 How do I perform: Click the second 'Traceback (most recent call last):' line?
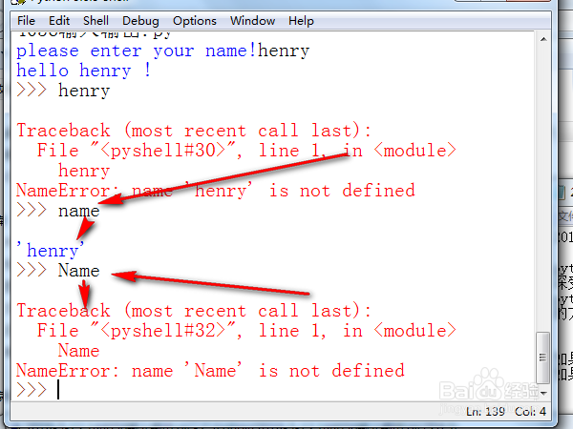pos(194,311)
